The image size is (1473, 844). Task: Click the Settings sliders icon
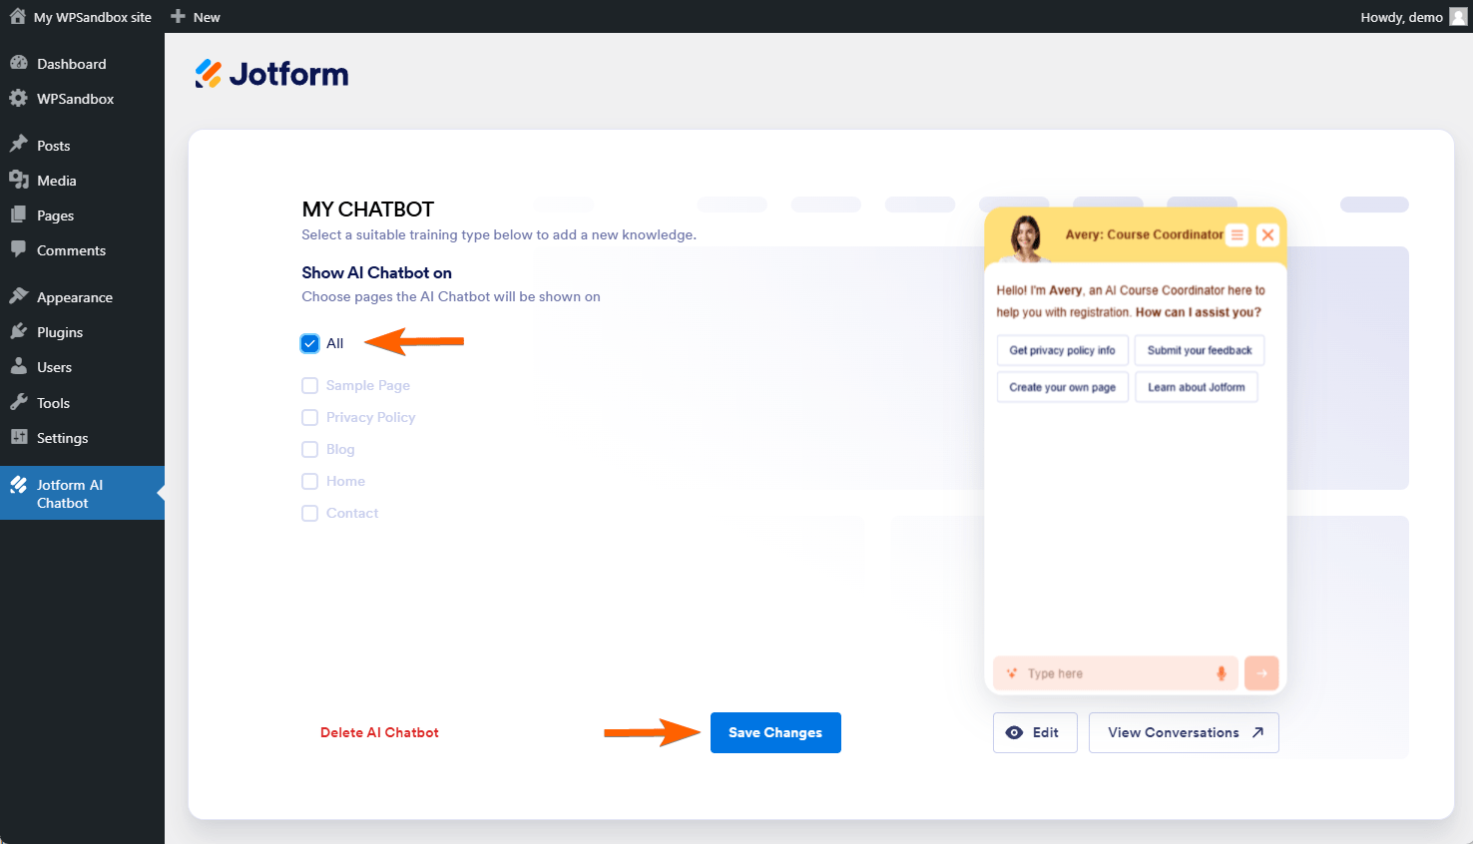tap(18, 437)
